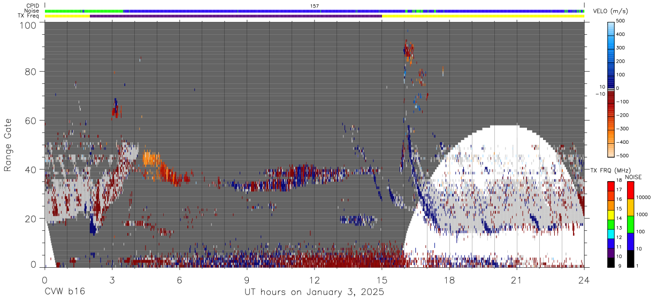Screen dimensions: 657x303
Task: Click the light blue top of velocity colorbar
Action: coord(610,29)
